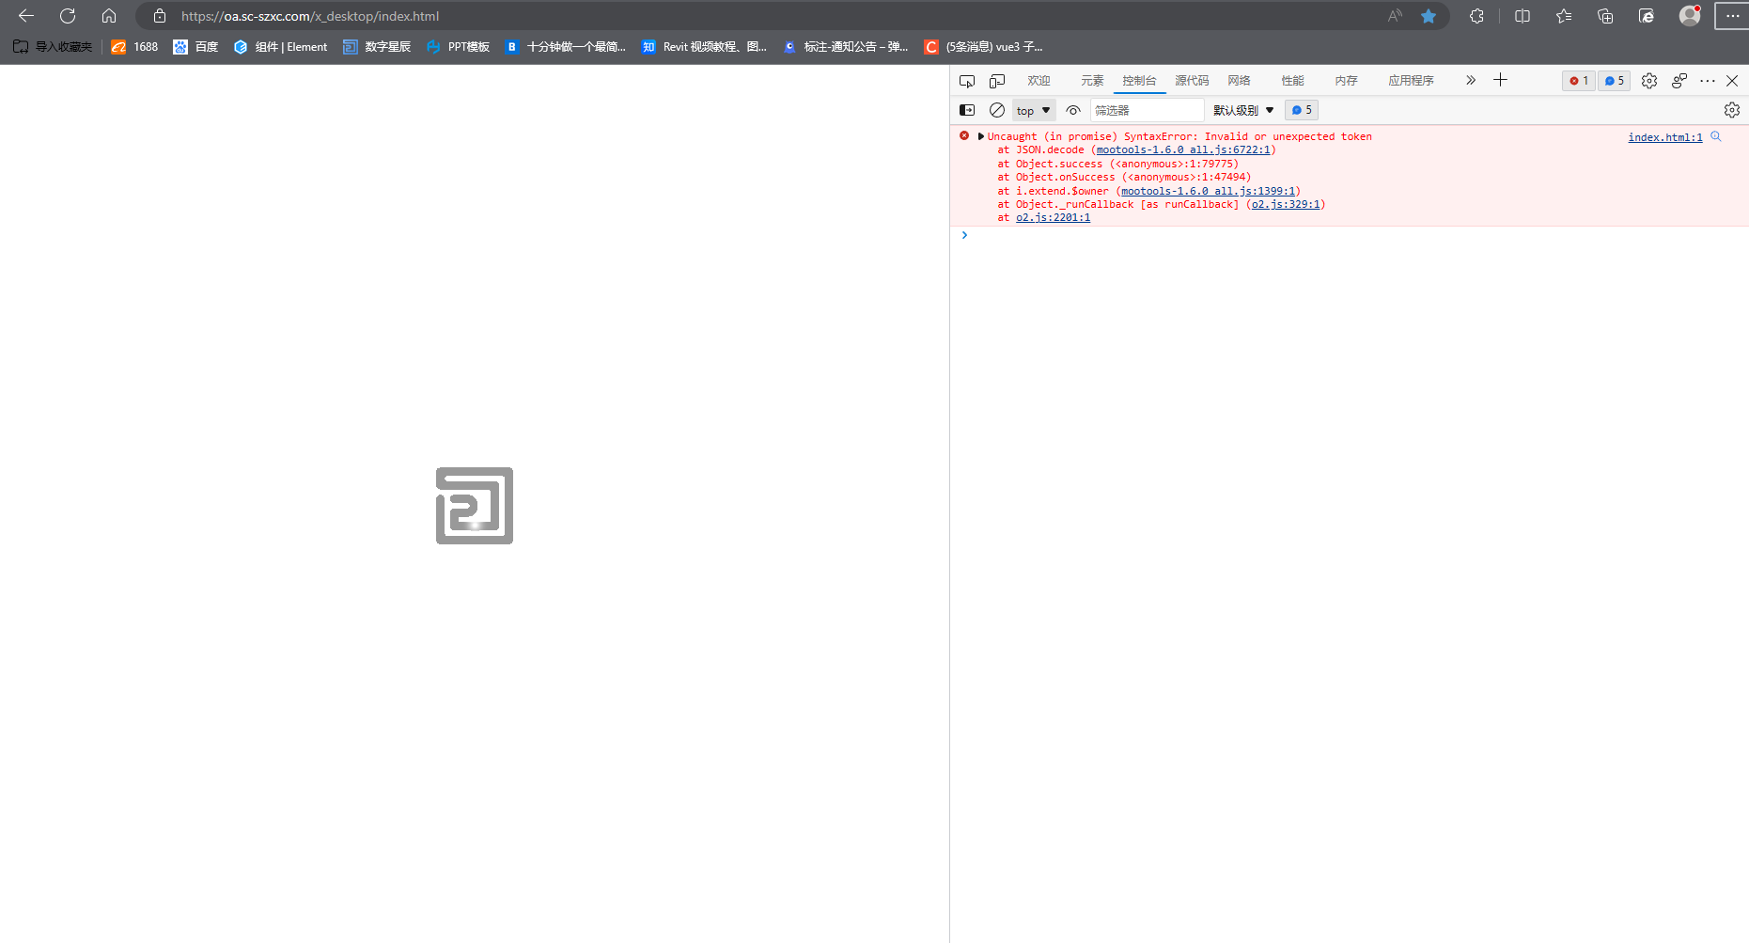
Task: Create a live expression via the eye icon
Action: (1072, 110)
